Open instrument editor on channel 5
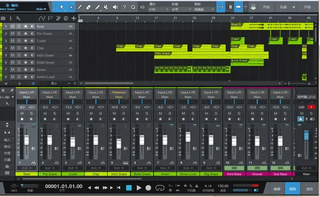The height and width of the screenshot is (197, 320). (x=126, y=163)
